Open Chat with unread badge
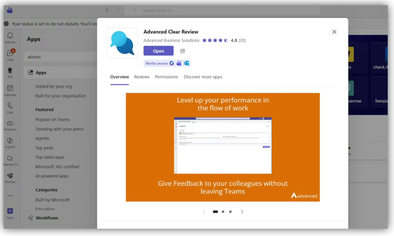Screen dimensions: 394x236 10,55
